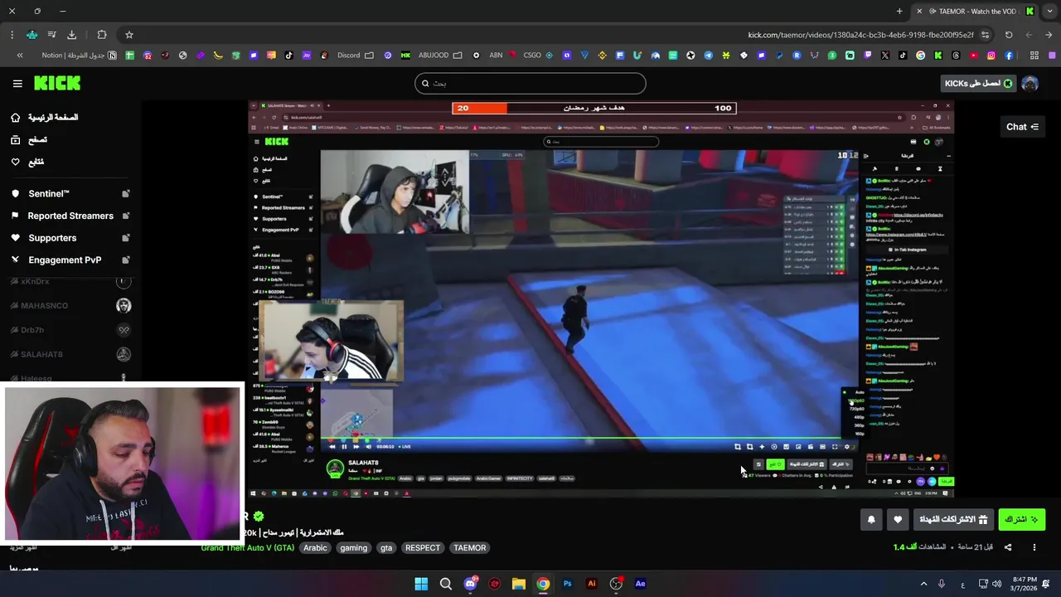Click the browser address bar URL
The image size is (1061, 597).
[860, 35]
